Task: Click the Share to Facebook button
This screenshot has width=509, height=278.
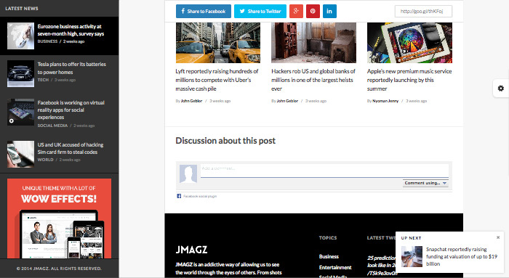Action: tap(204, 12)
